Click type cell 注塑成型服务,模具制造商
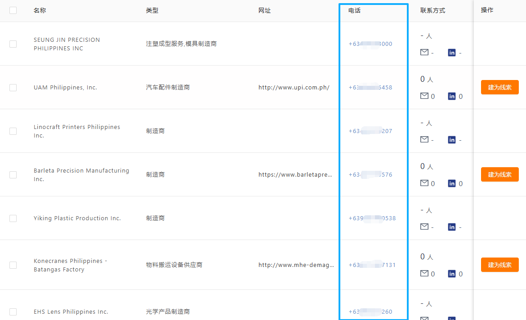 181,44
